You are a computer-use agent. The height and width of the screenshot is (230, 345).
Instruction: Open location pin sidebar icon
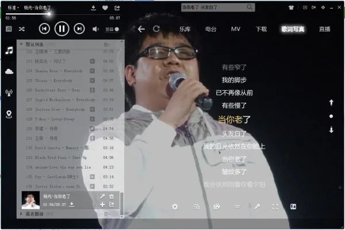pos(9,114)
